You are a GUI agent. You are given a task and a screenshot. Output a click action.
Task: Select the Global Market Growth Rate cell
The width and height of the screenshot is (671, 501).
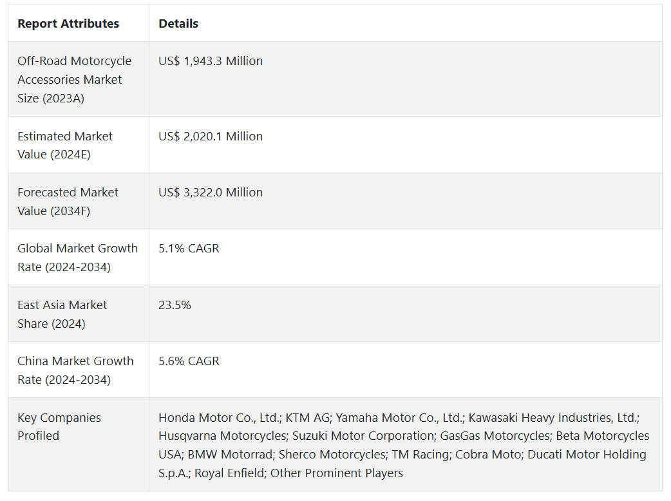click(77, 257)
